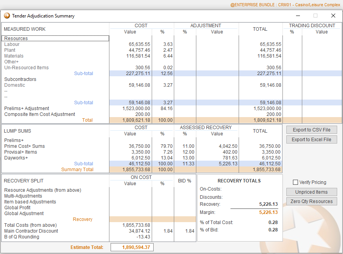Screen dimensions: 343x254
Task: Click Lump Sums sub-total recovery percentage 11.33
Action: click(x=188, y=164)
